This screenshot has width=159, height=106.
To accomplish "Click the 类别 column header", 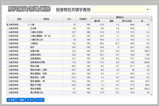I will point(19,19).
